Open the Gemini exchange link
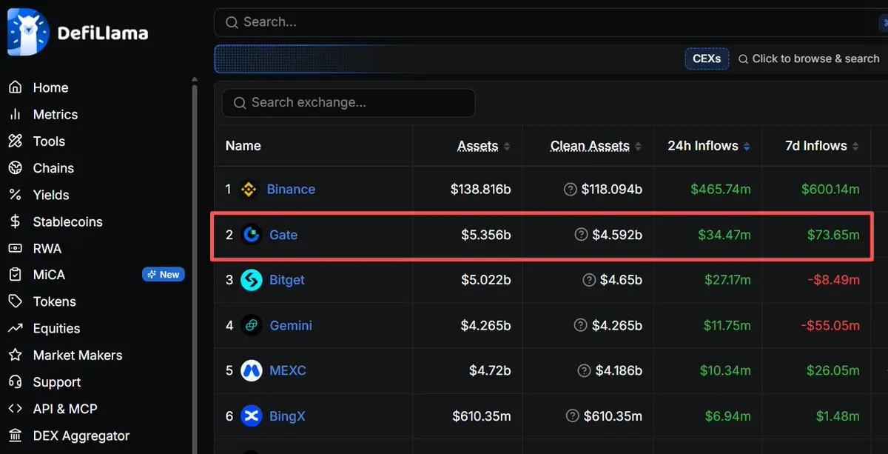 click(x=291, y=325)
